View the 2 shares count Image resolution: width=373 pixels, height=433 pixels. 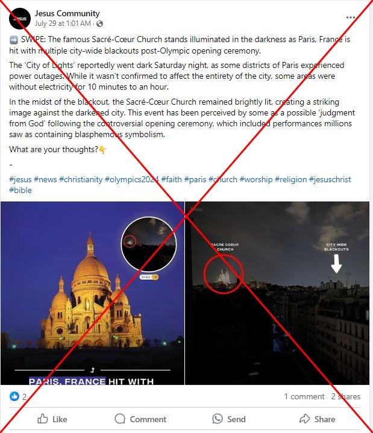click(346, 396)
